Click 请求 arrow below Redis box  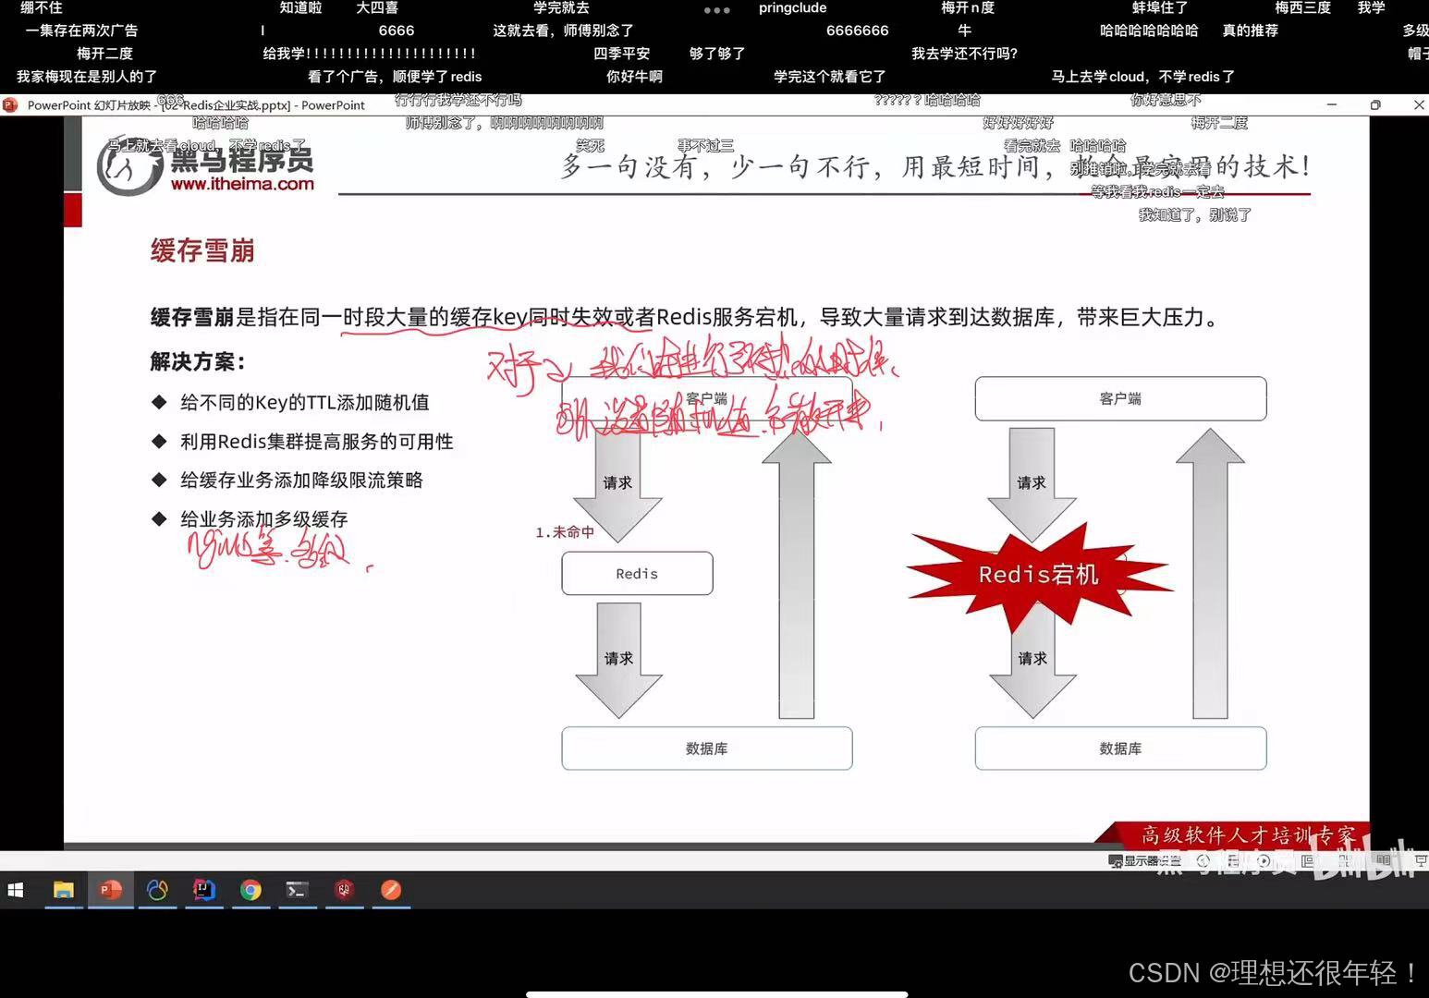[x=618, y=659]
